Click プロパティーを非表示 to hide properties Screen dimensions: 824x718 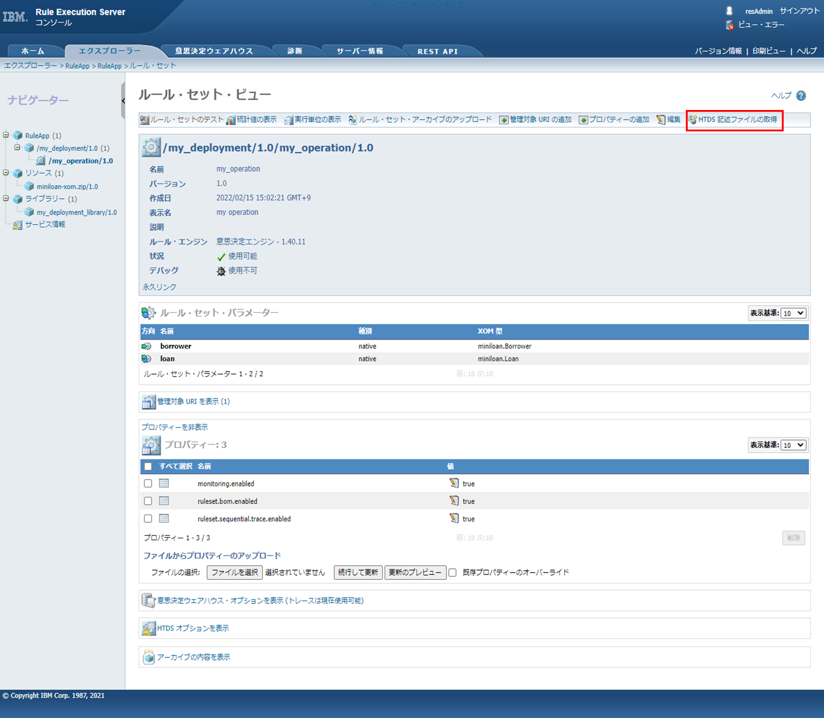point(175,427)
